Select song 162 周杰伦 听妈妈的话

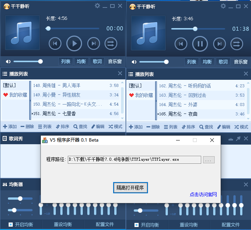pyautogui.click(x=202, y=86)
